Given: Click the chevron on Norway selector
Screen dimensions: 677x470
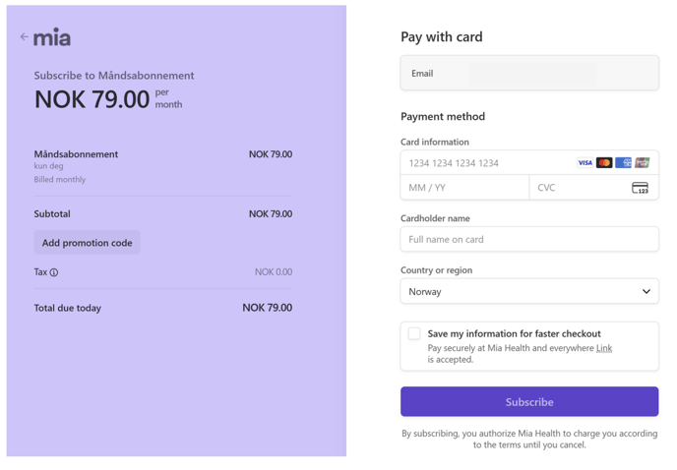Looking at the screenshot, I should [646, 292].
